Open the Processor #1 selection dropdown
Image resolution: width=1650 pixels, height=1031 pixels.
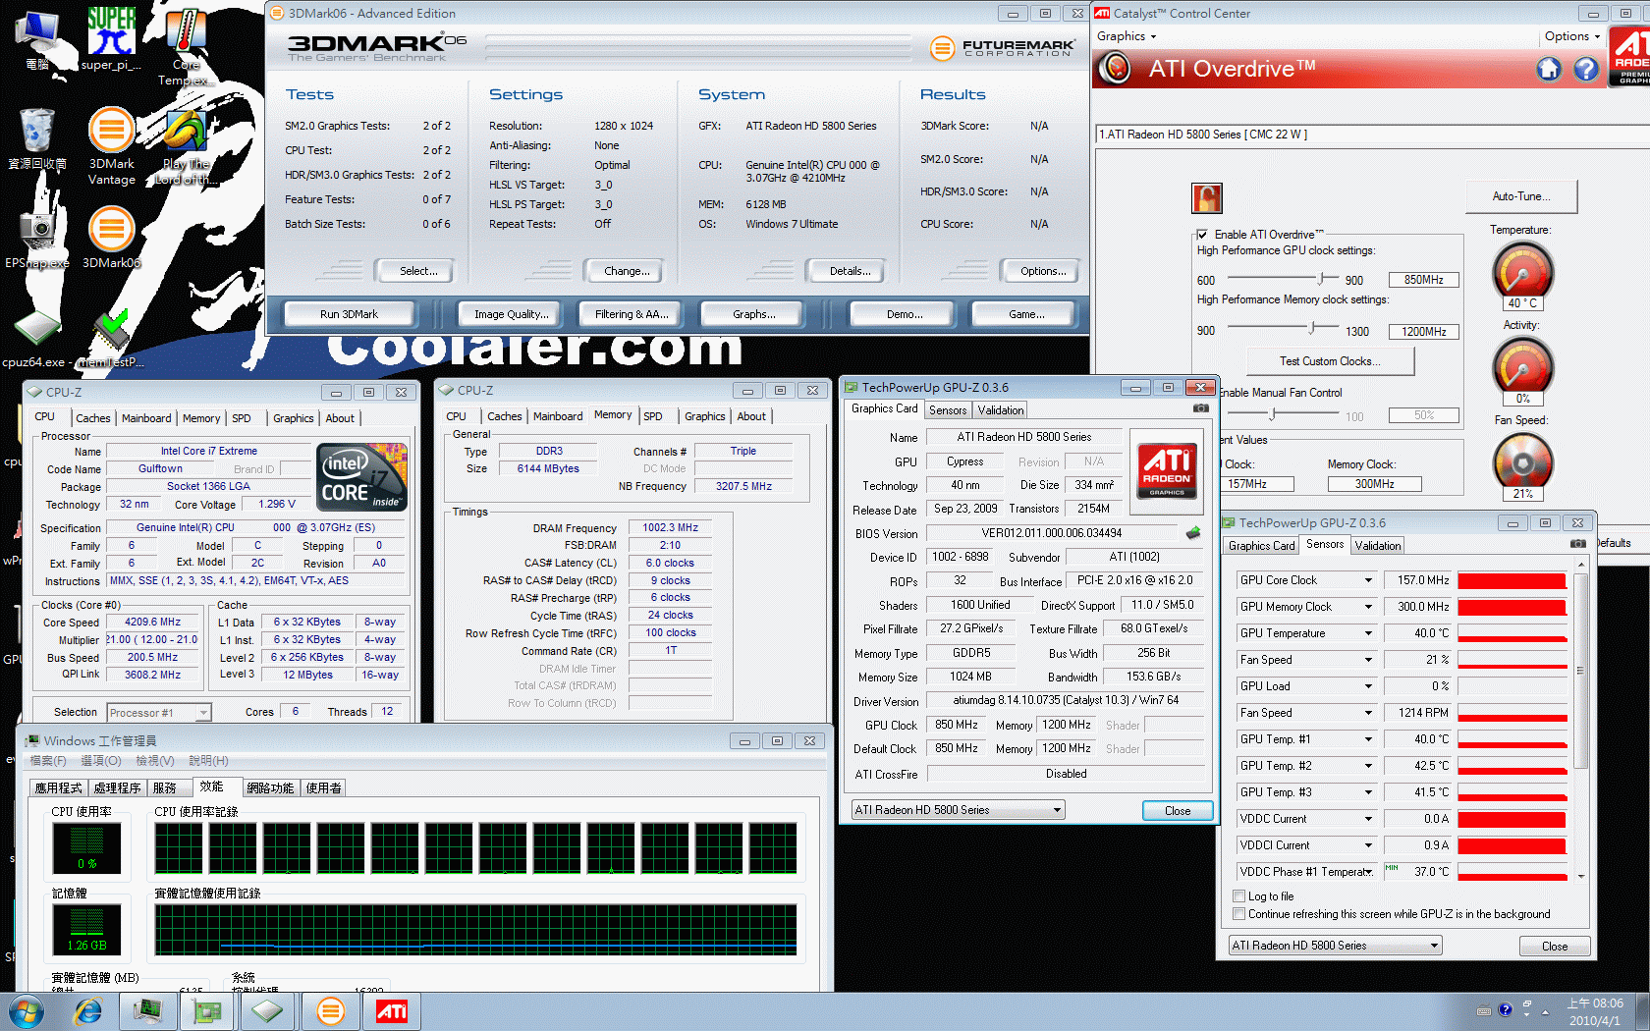point(159,713)
